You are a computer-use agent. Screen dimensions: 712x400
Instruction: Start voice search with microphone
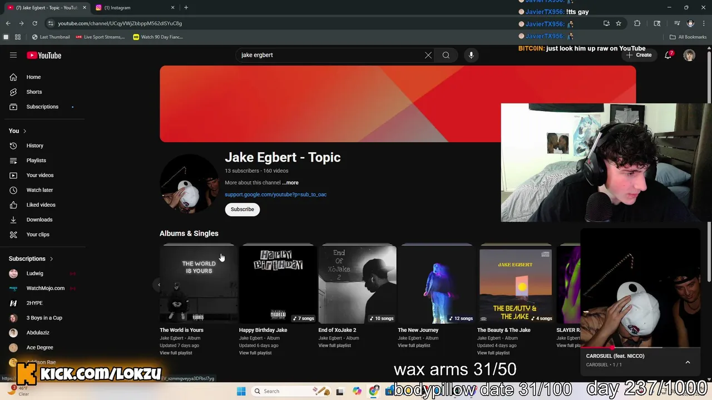click(x=471, y=55)
